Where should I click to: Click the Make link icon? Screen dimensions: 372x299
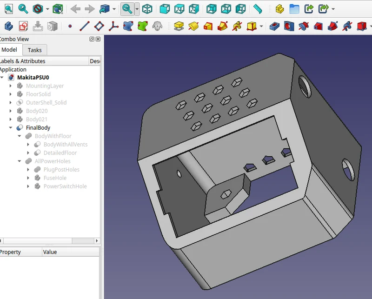pos(309,9)
